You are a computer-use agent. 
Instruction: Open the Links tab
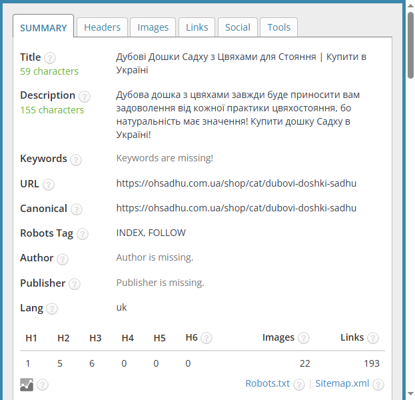click(x=197, y=27)
